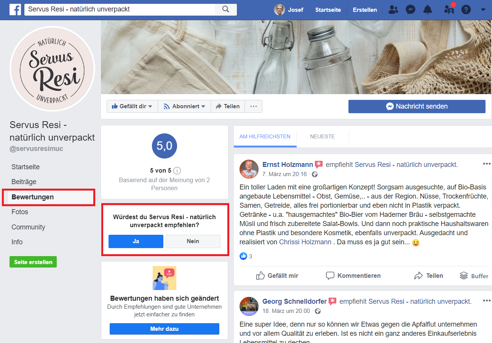492x343 pixels.
Task: Open the Community section
Action: 28,227
